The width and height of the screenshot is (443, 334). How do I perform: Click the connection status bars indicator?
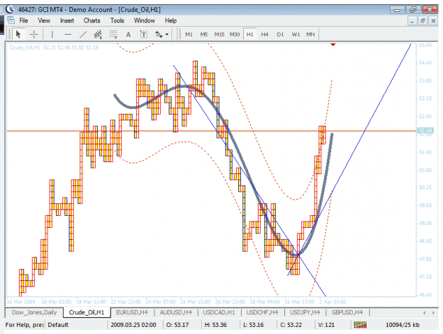click(x=360, y=325)
